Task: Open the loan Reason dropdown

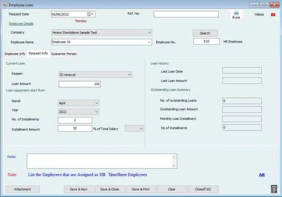Action: [129, 75]
